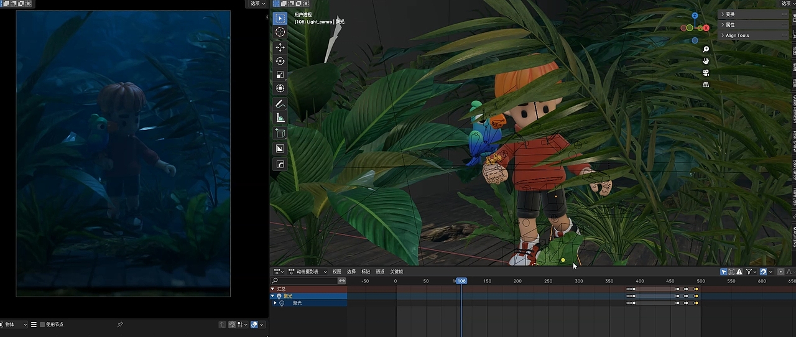This screenshot has height=337, width=796.
Task: Click the list icon next to 物体 dropdown
Action: 34,325
